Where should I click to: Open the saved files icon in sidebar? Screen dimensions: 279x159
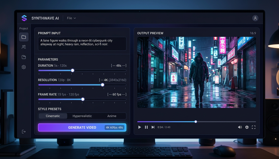tap(24, 57)
